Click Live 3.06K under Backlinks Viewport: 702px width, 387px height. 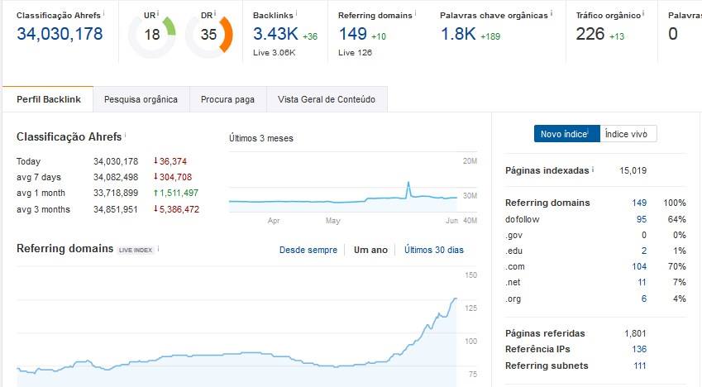point(274,52)
